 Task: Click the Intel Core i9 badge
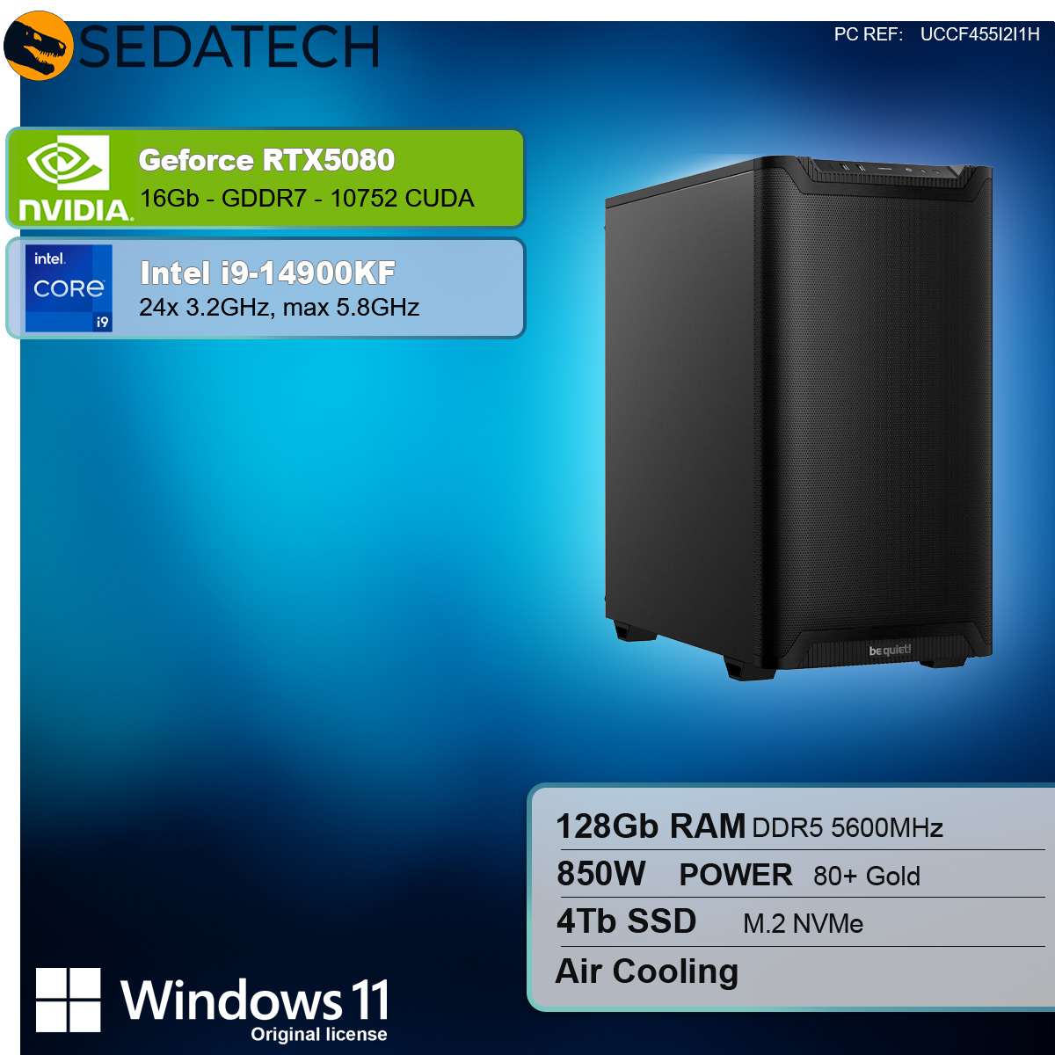[69, 288]
